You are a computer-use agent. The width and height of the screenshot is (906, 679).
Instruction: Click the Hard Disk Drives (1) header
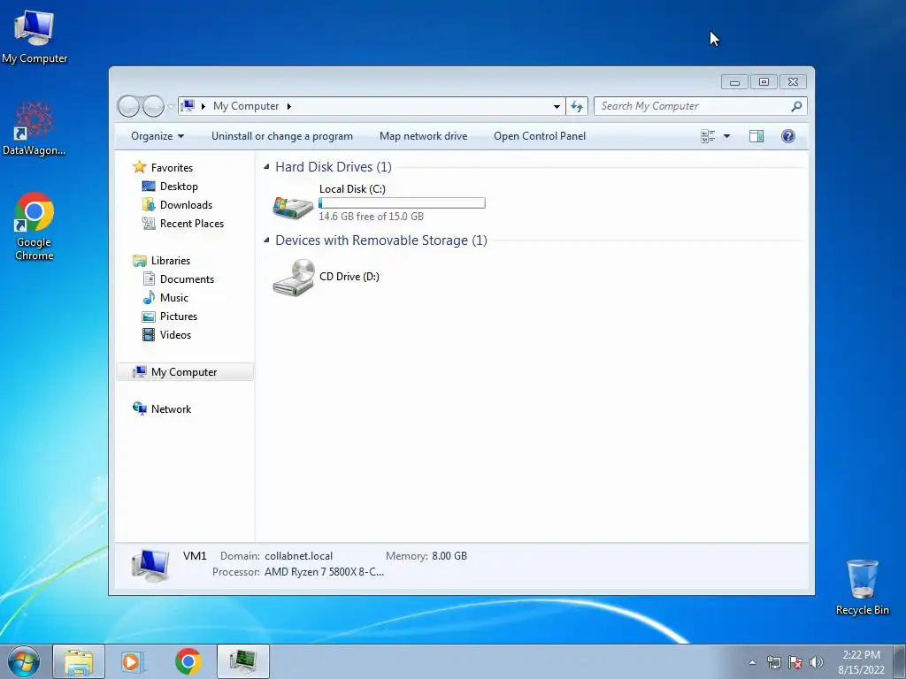tap(334, 167)
